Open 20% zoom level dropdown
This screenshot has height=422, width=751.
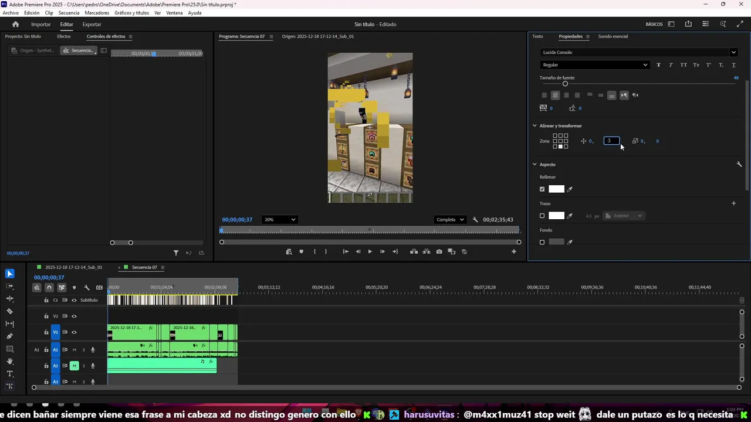pos(279,220)
